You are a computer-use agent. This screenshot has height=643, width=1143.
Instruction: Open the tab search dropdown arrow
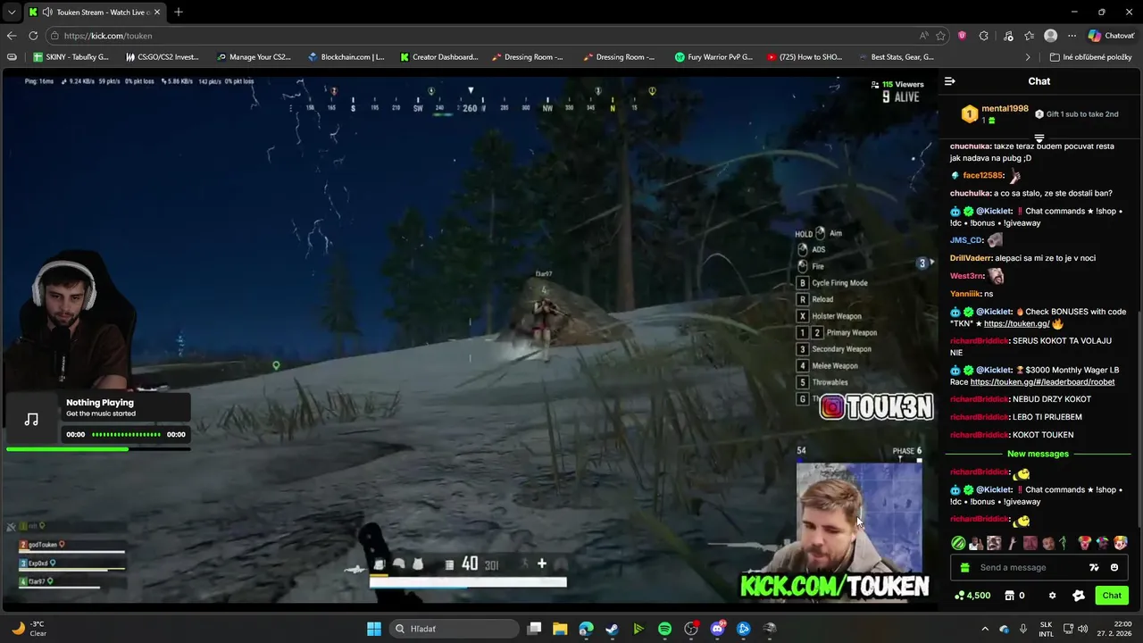pyautogui.click(x=11, y=13)
